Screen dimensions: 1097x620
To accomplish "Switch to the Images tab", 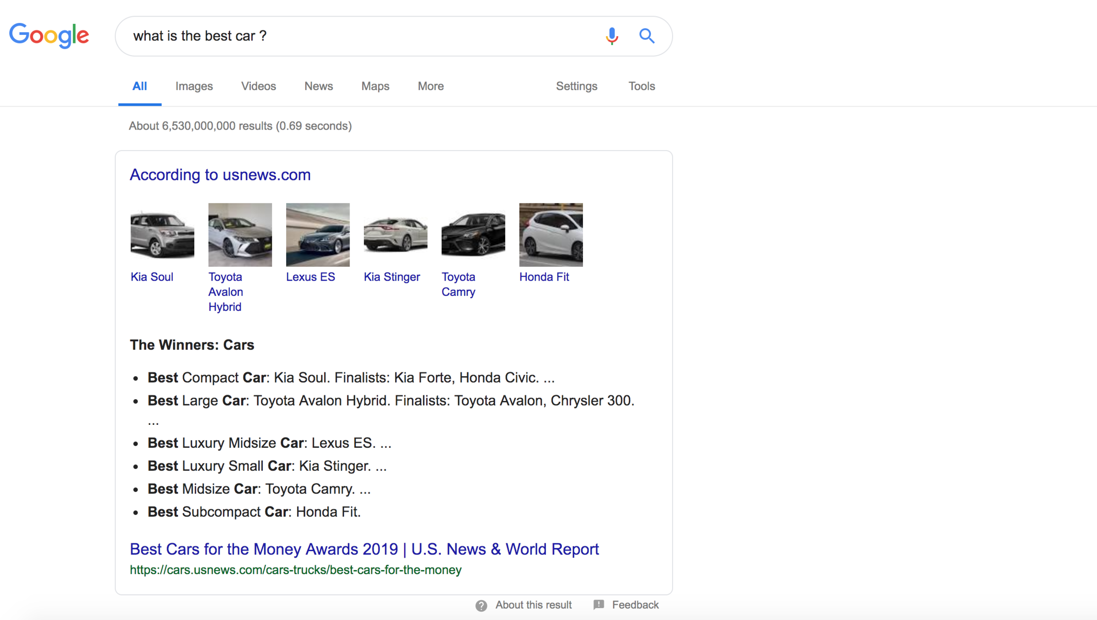I will [194, 86].
